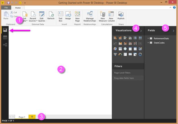Image resolution: width=178 pixels, height=124 pixels.
Task: Click the RetirementStats table name
Action: coord(161,38)
